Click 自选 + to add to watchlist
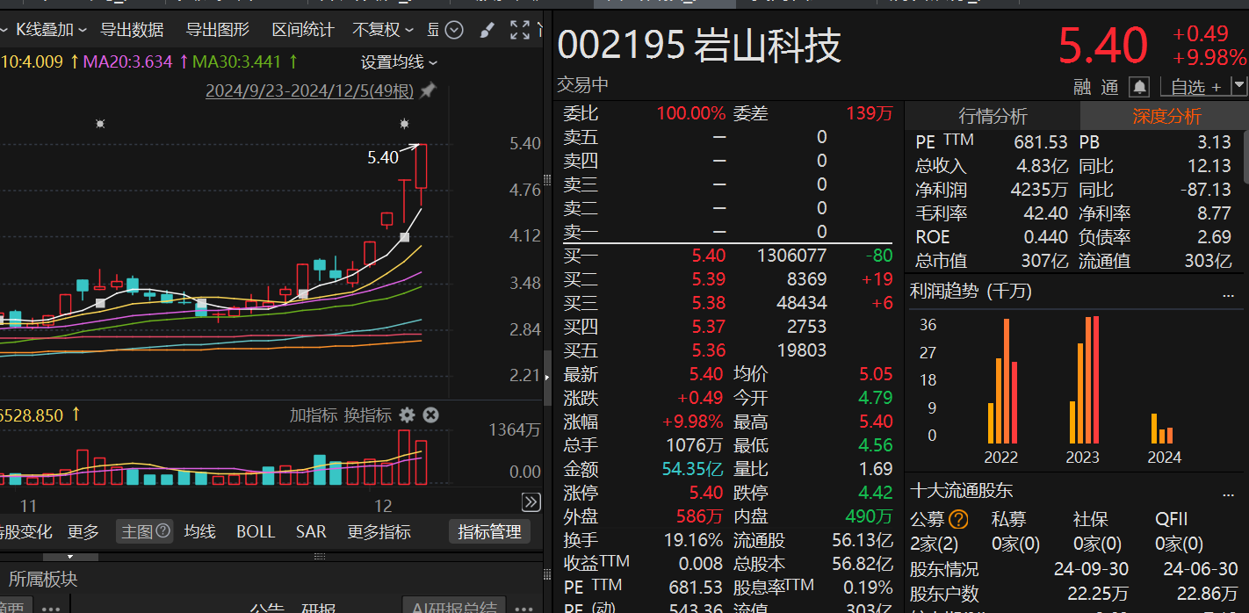Screen dimensions: 1249x613 [x=1195, y=87]
